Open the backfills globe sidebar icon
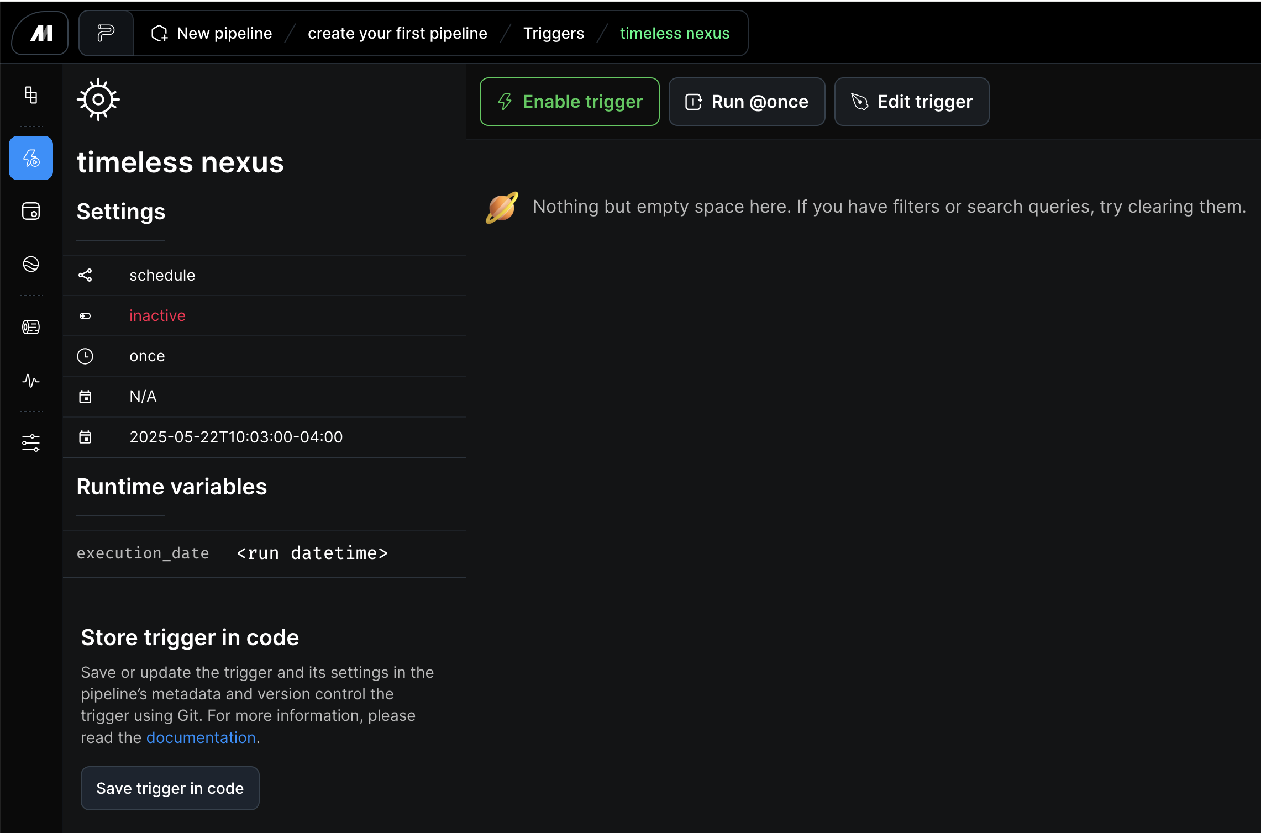 31,264
